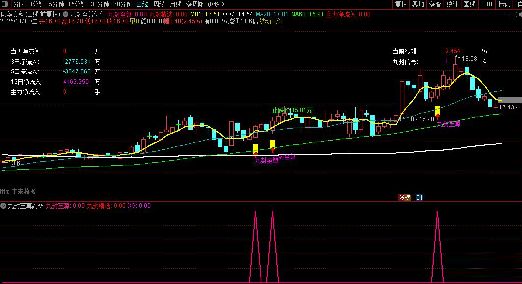Switch to the 60分钟 period
This screenshot has height=284, width=522.
point(123,4)
